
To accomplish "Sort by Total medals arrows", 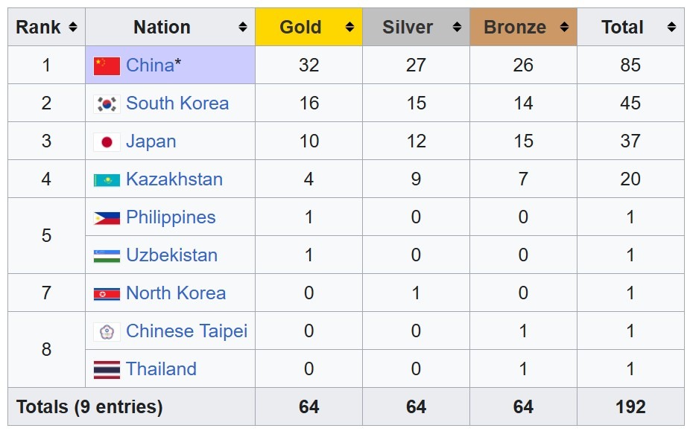I will 671,28.
